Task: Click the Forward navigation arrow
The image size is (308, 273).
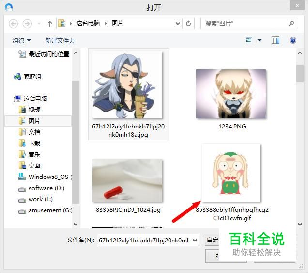Action: point(27,24)
